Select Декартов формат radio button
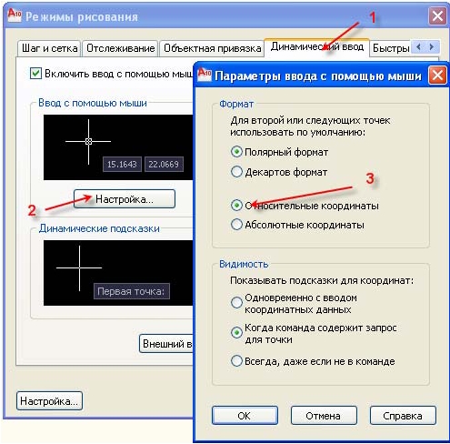This screenshot has height=444, width=450. click(236, 172)
